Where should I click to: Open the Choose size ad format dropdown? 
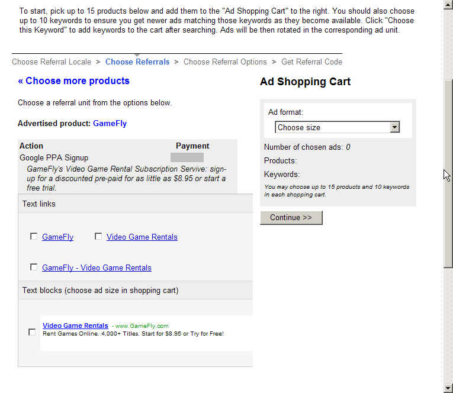337,127
